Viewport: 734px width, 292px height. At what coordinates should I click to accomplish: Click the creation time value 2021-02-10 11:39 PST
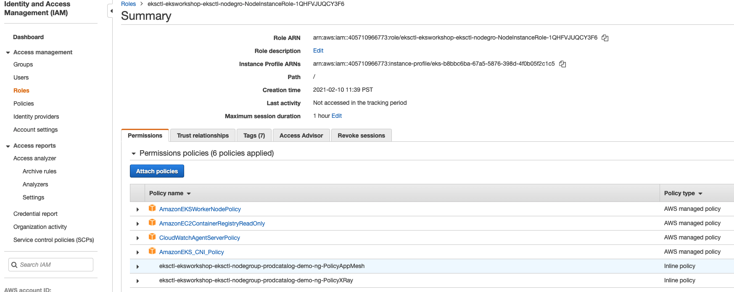pyautogui.click(x=343, y=90)
